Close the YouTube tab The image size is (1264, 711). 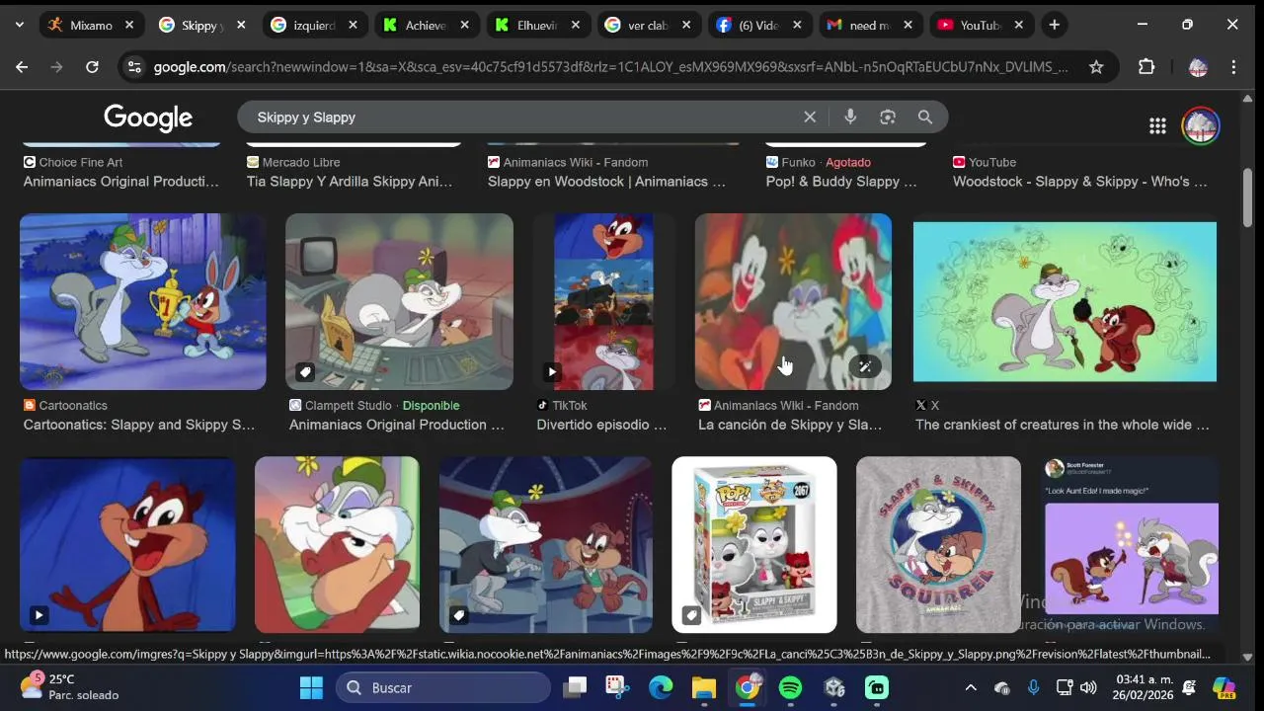tap(1019, 25)
